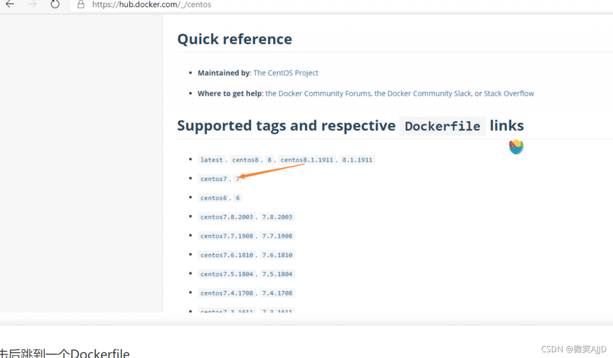This screenshot has width=613, height=358.
Task: Open the Docker Community Slack link
Action: pyautogui.click(x=423, y=93)
